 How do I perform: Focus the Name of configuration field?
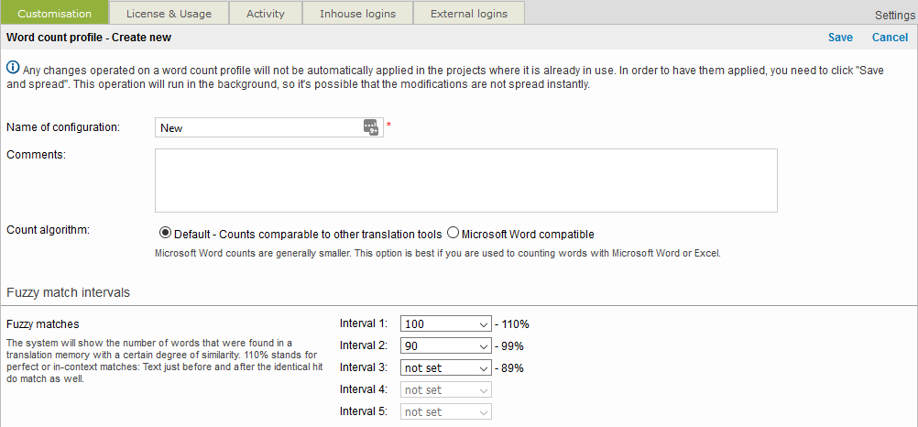[258, 127]
